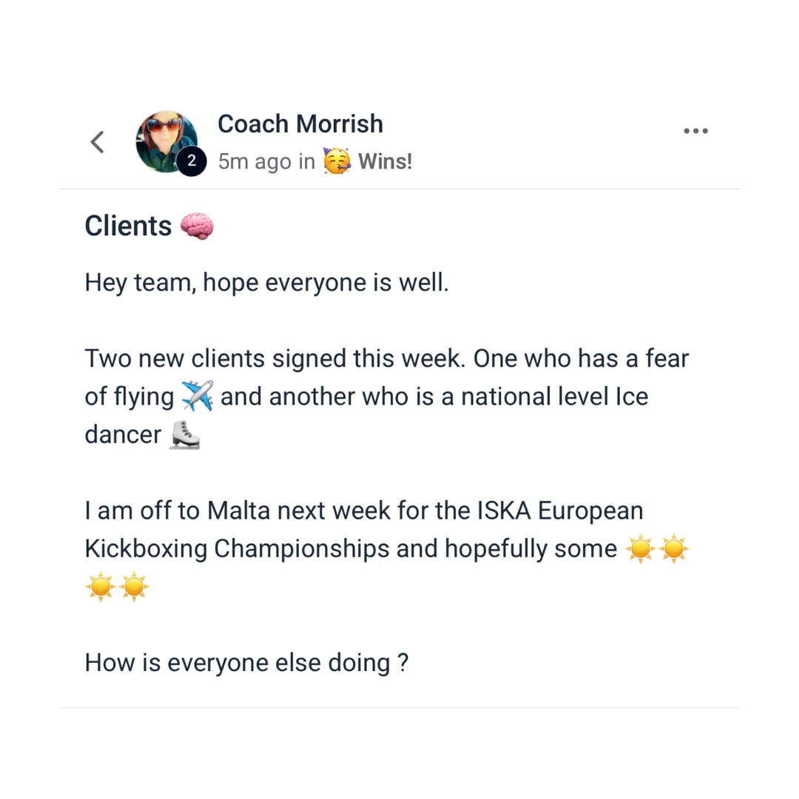Click the first sun emoji after 'hopefully some'
This screenshot has height=799, width=799.
640,549
